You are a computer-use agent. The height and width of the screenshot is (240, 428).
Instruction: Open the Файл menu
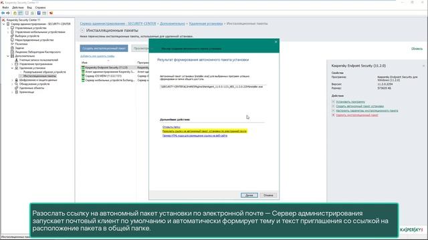pos(5,7)
